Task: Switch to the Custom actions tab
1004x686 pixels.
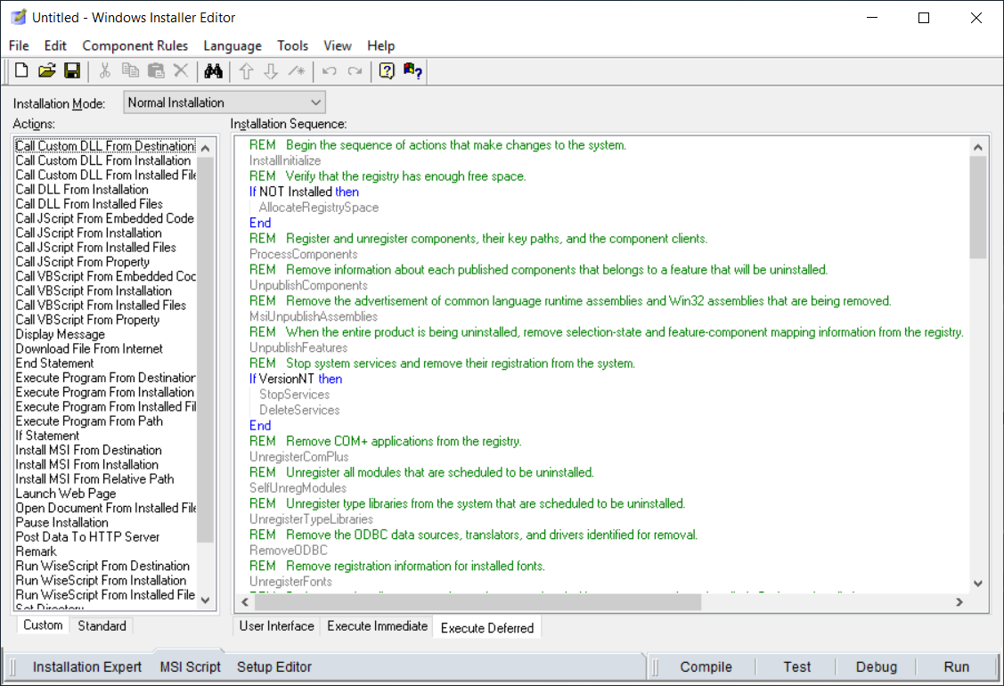Action: [43, 625]
